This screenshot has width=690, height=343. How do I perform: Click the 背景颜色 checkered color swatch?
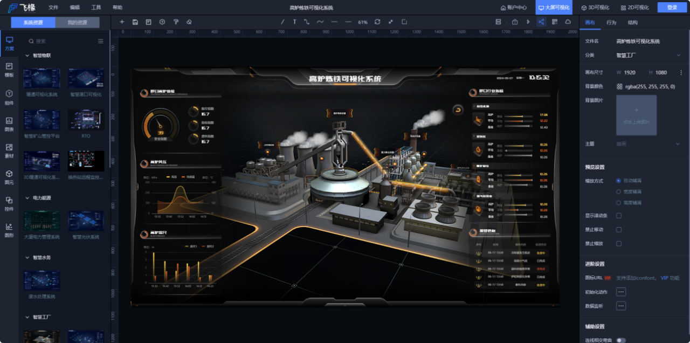[619, 86]
